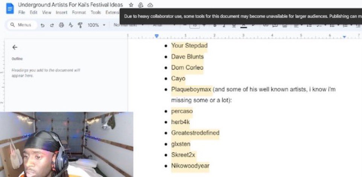The height and width of the screenshot is (177, 362).
Task: Redo the last action
Action: tap(52, 25)
